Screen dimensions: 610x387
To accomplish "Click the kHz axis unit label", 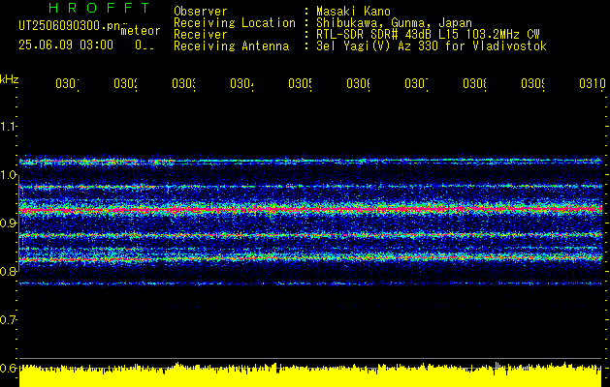I will click(9, 79).
